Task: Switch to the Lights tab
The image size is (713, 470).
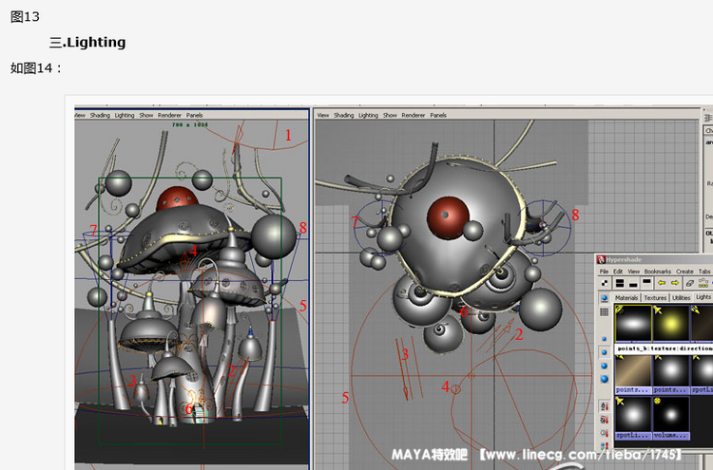Action: click(703, 297)
